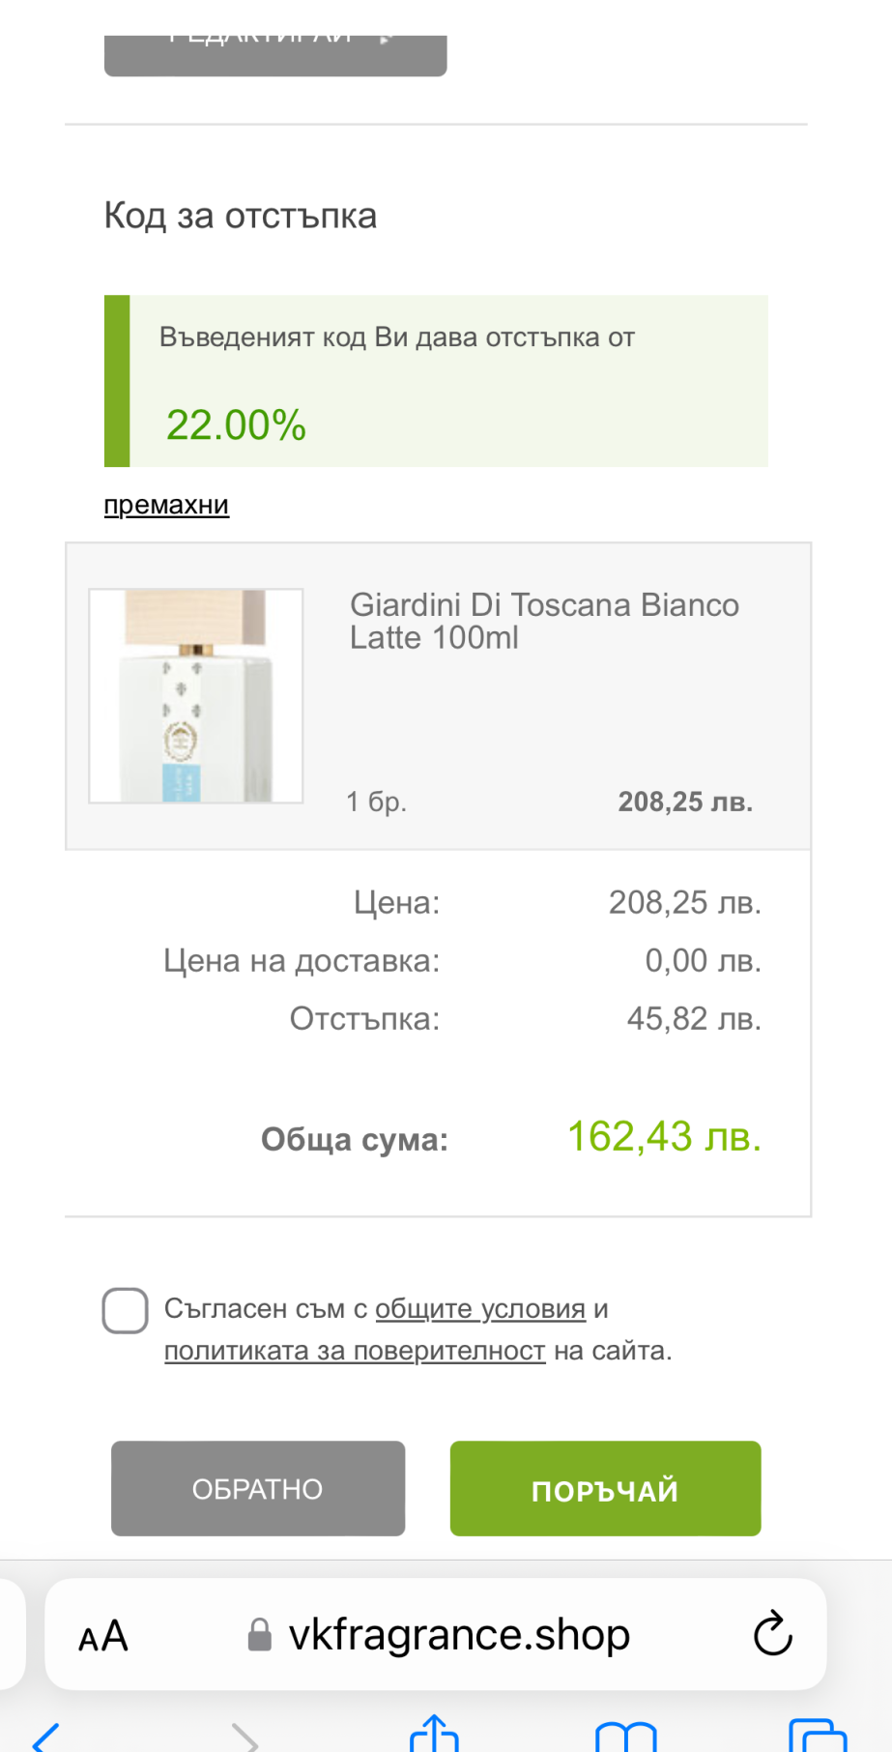Open Safari bookmarks

[x=625, y=1737]
